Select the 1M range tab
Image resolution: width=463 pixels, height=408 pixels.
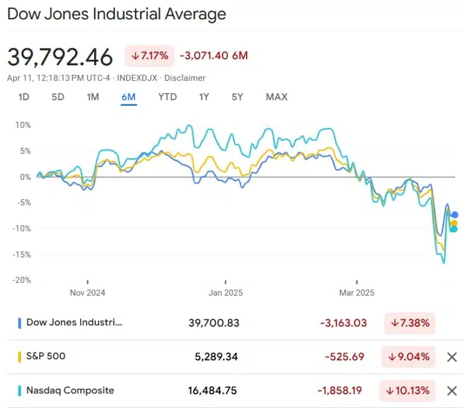[x=93, y=97]
